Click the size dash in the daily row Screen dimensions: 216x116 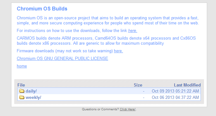tap(144, 91)
